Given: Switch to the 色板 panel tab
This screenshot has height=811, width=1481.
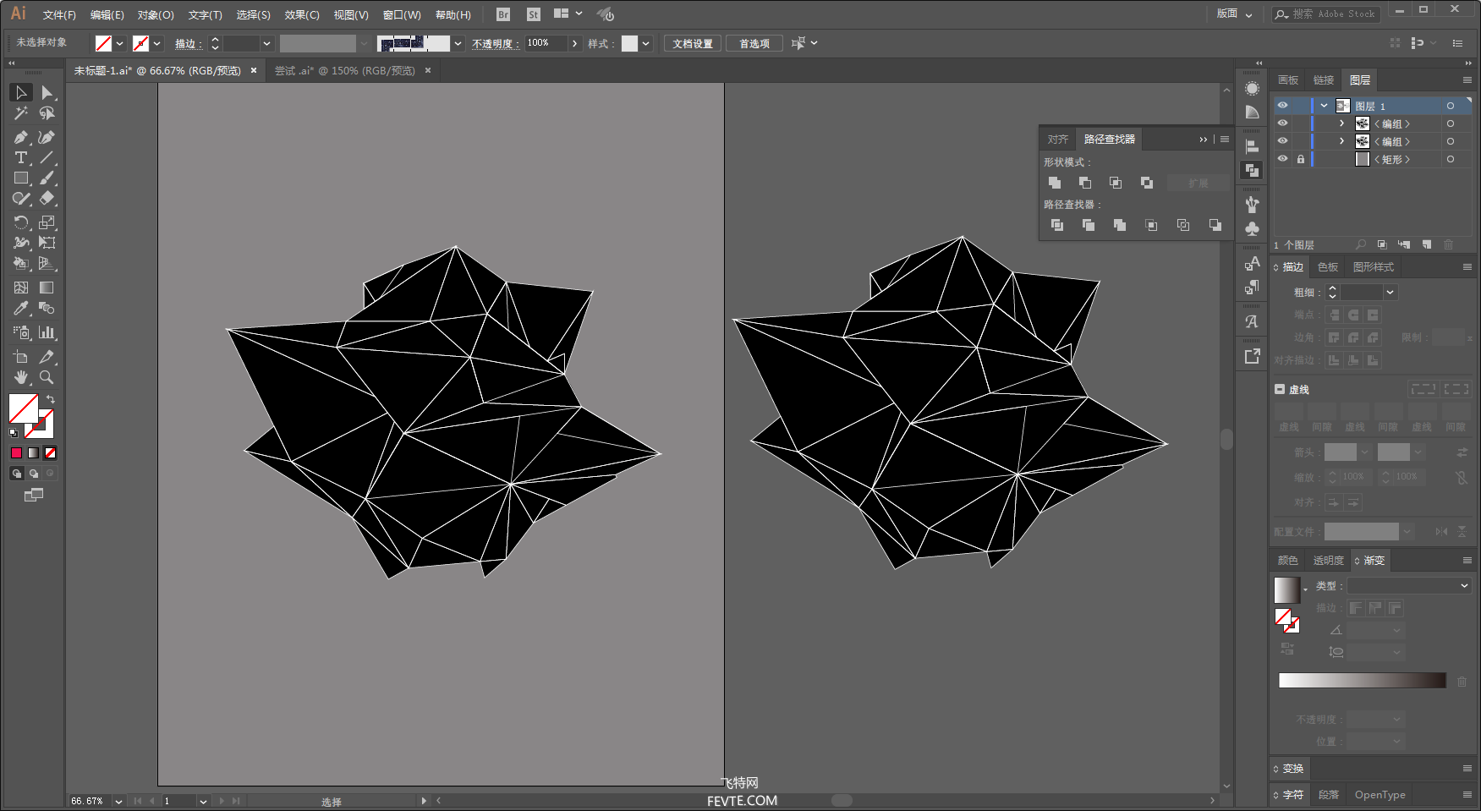Looking at the screenshot, I should 1328,267.
